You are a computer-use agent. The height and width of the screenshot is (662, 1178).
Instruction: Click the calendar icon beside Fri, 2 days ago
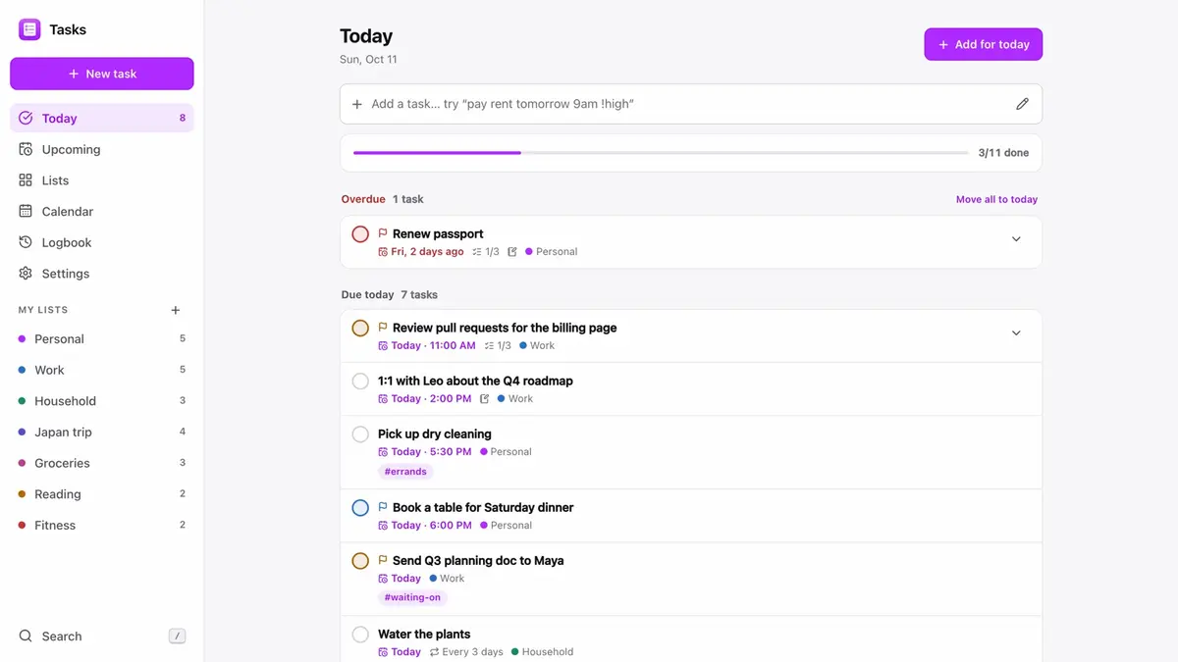(383, 252)
